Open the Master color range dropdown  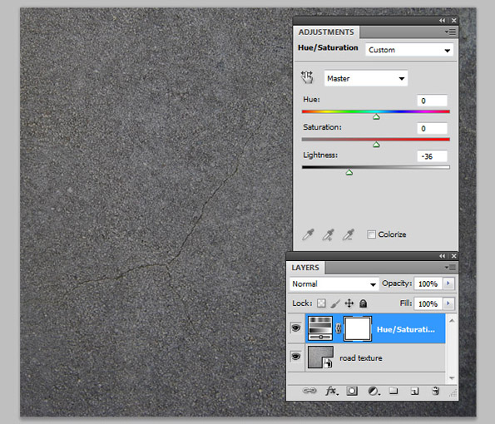click(x=366, y=78)
